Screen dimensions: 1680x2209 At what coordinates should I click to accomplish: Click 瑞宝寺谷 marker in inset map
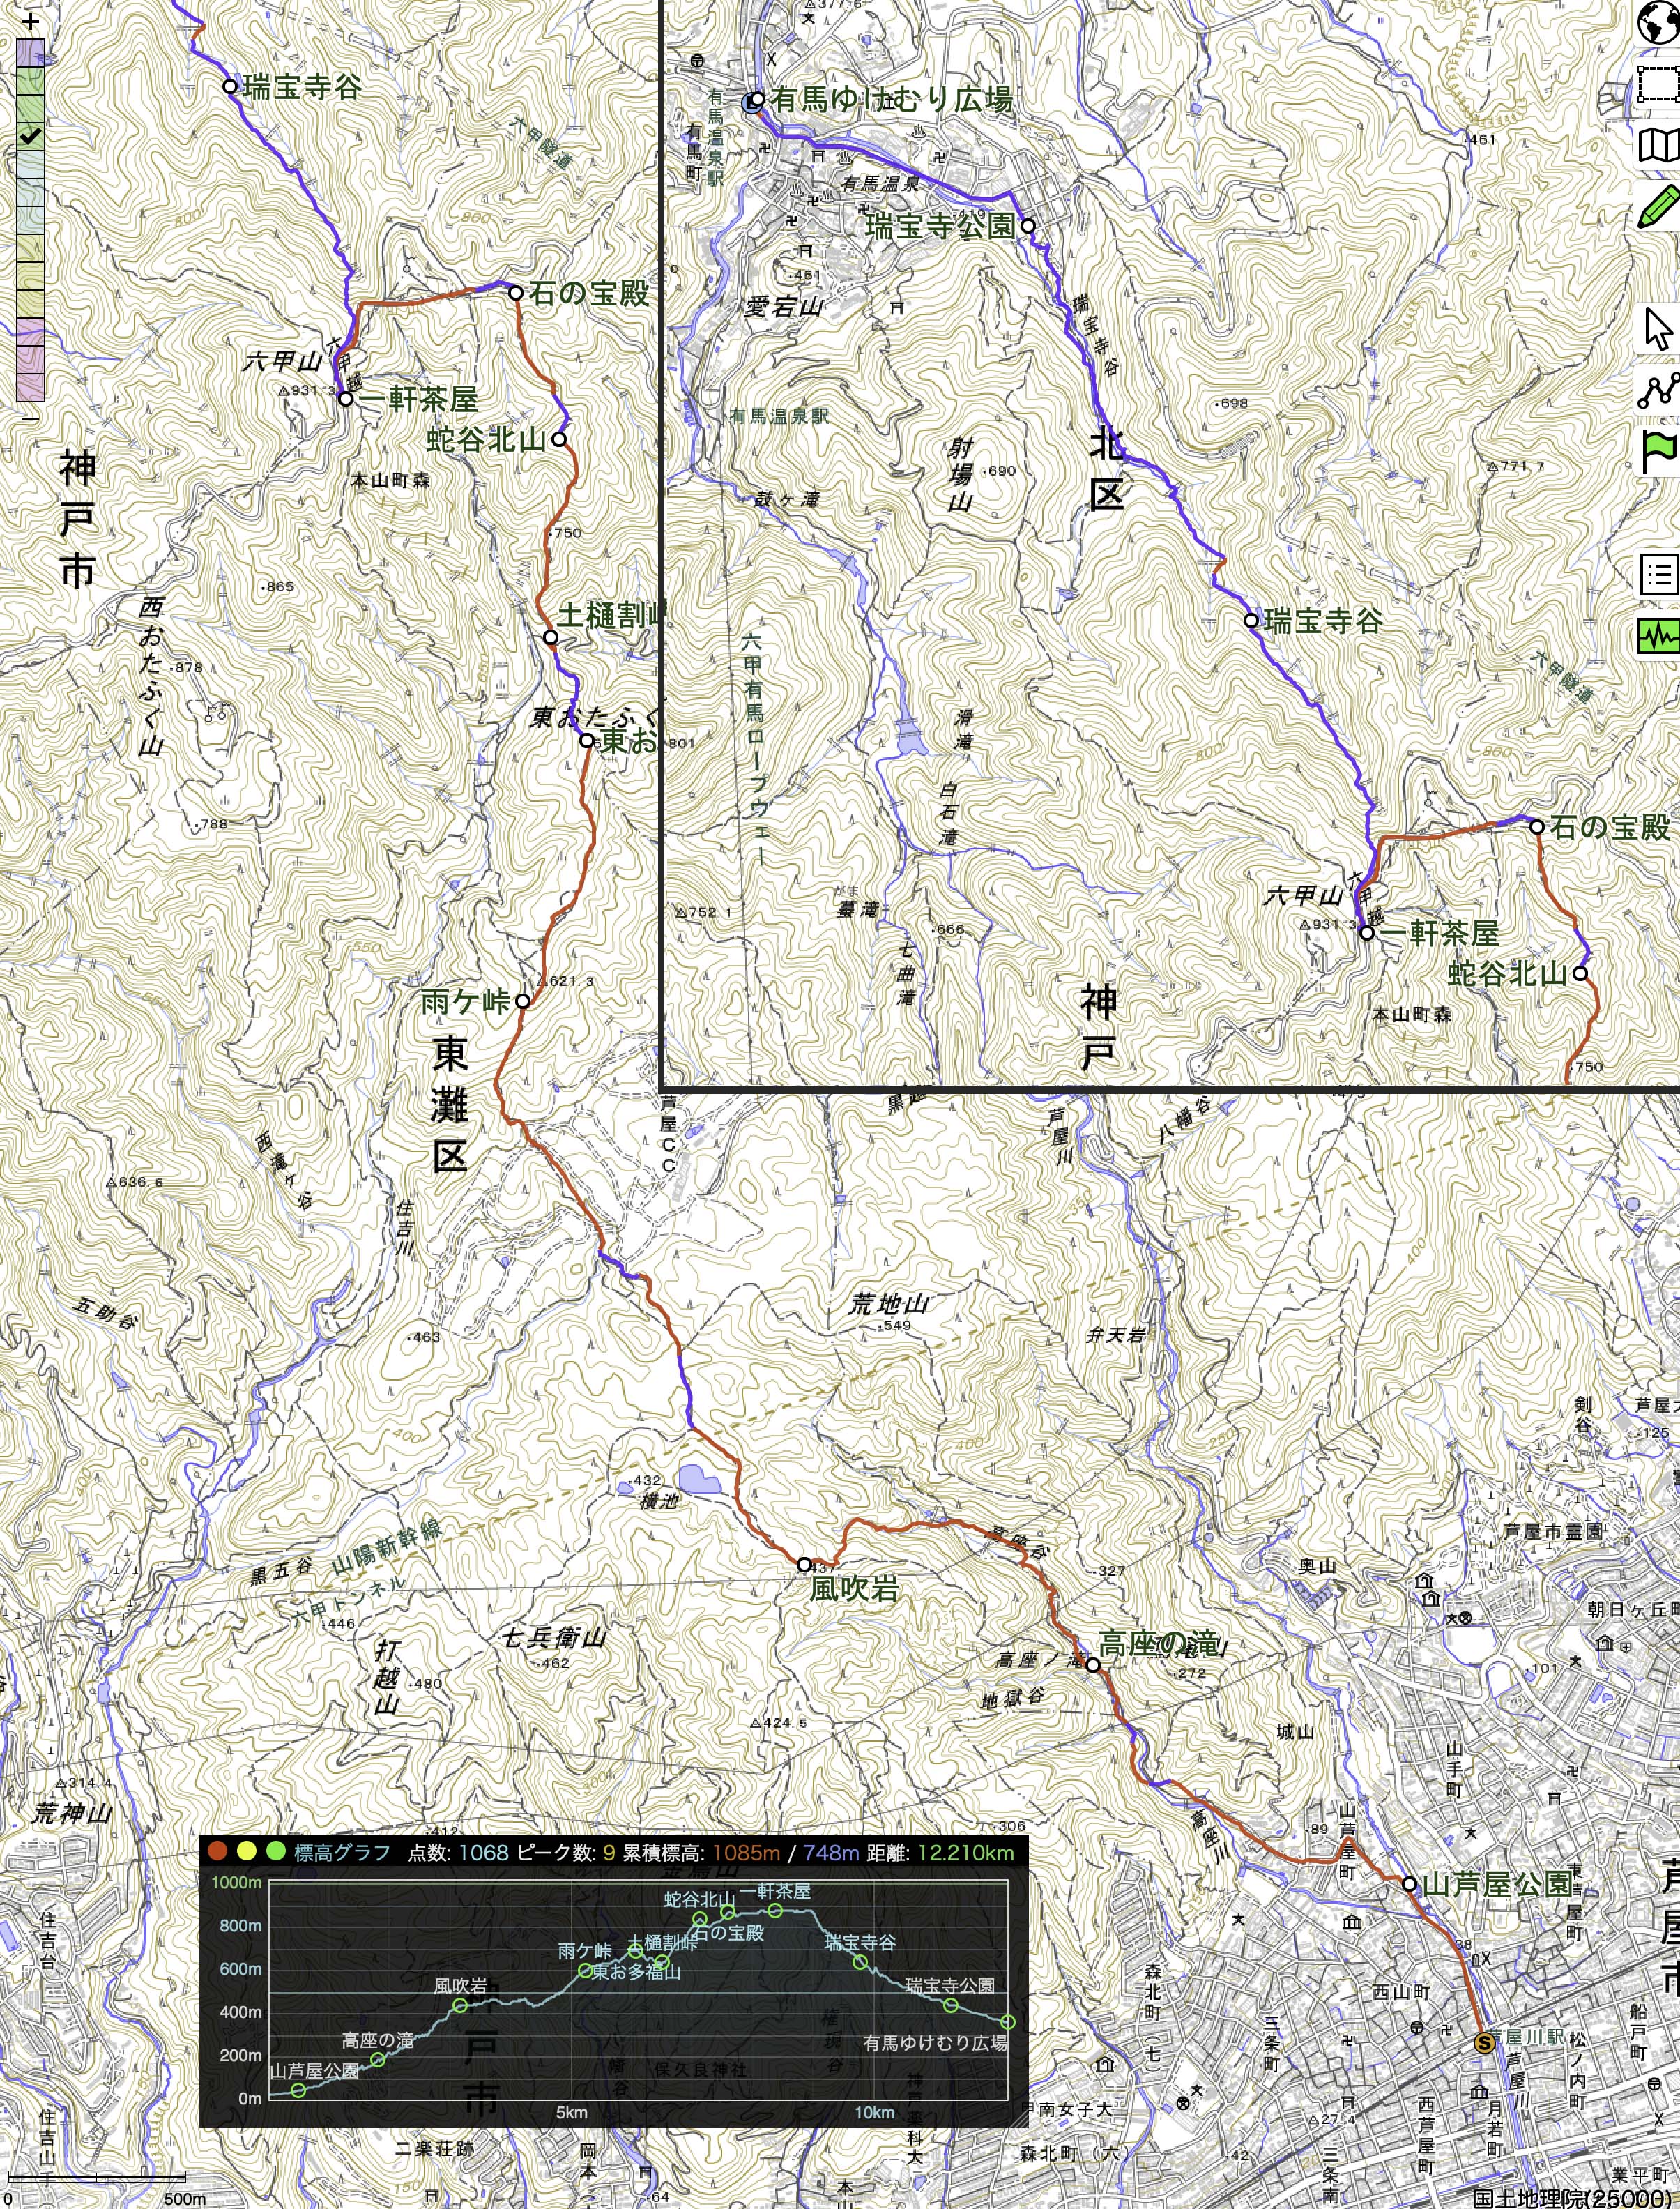pos(1250,620)
